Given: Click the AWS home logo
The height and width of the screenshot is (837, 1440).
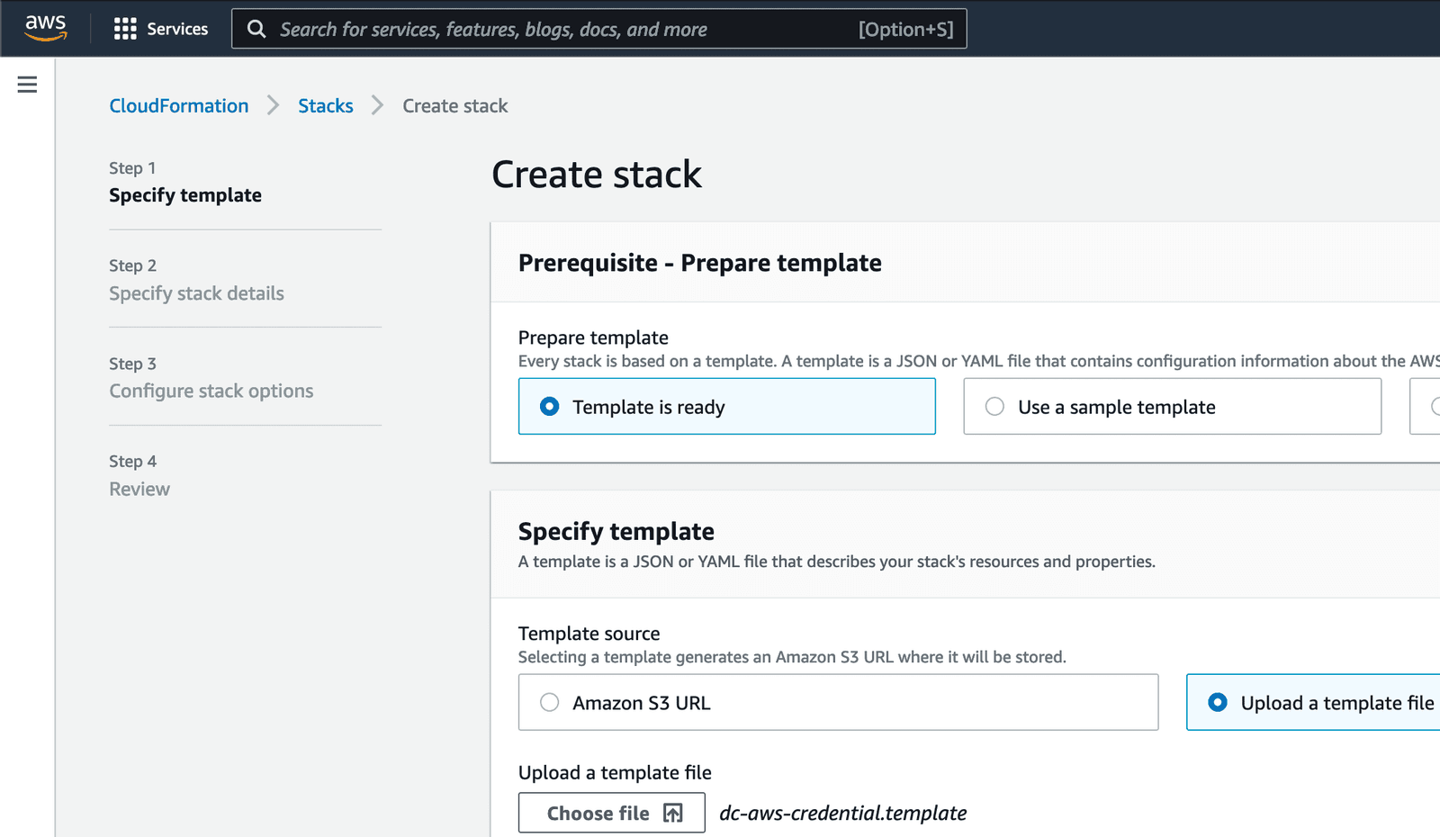Looking at the screenshot, I should tap(45, 28).
